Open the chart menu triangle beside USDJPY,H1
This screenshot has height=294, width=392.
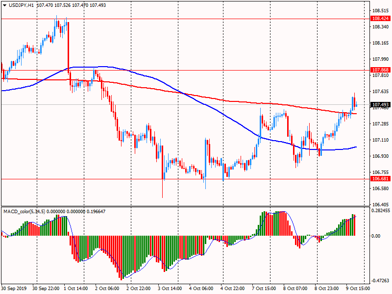coord(5,5)
